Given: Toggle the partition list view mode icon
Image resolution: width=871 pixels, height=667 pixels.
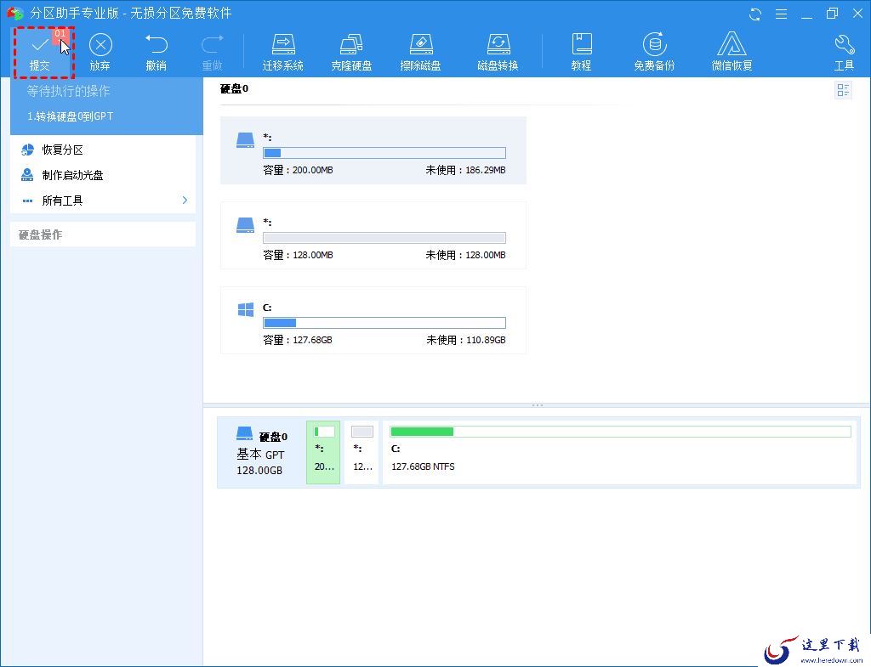Looking at the screenshot, I should (x=843, y=90).
